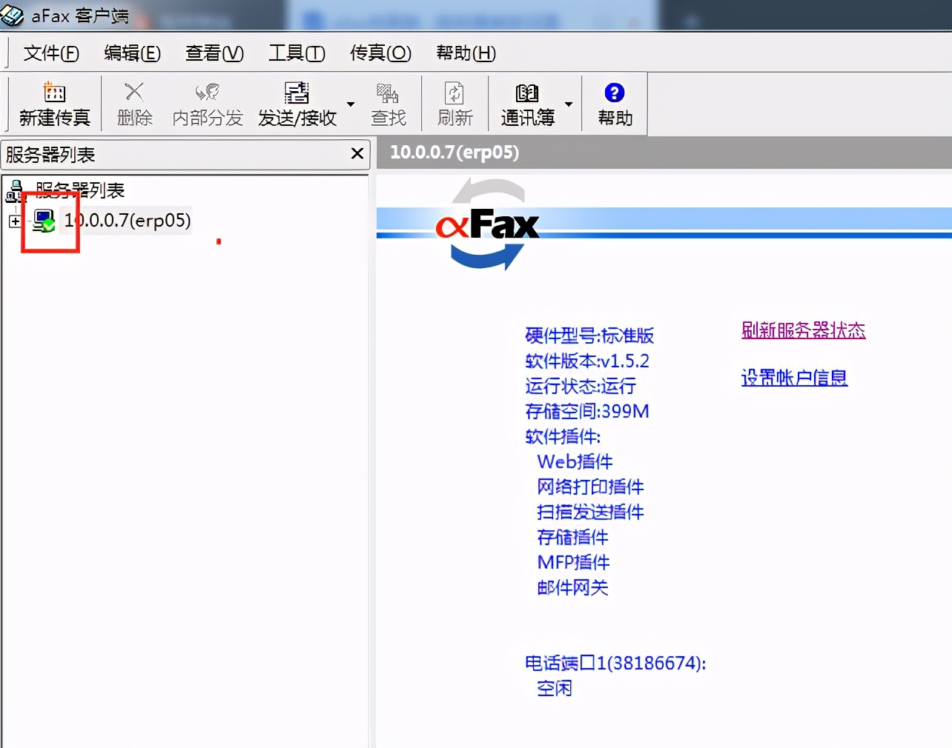Open the View (查看) menu

point(214,53)
